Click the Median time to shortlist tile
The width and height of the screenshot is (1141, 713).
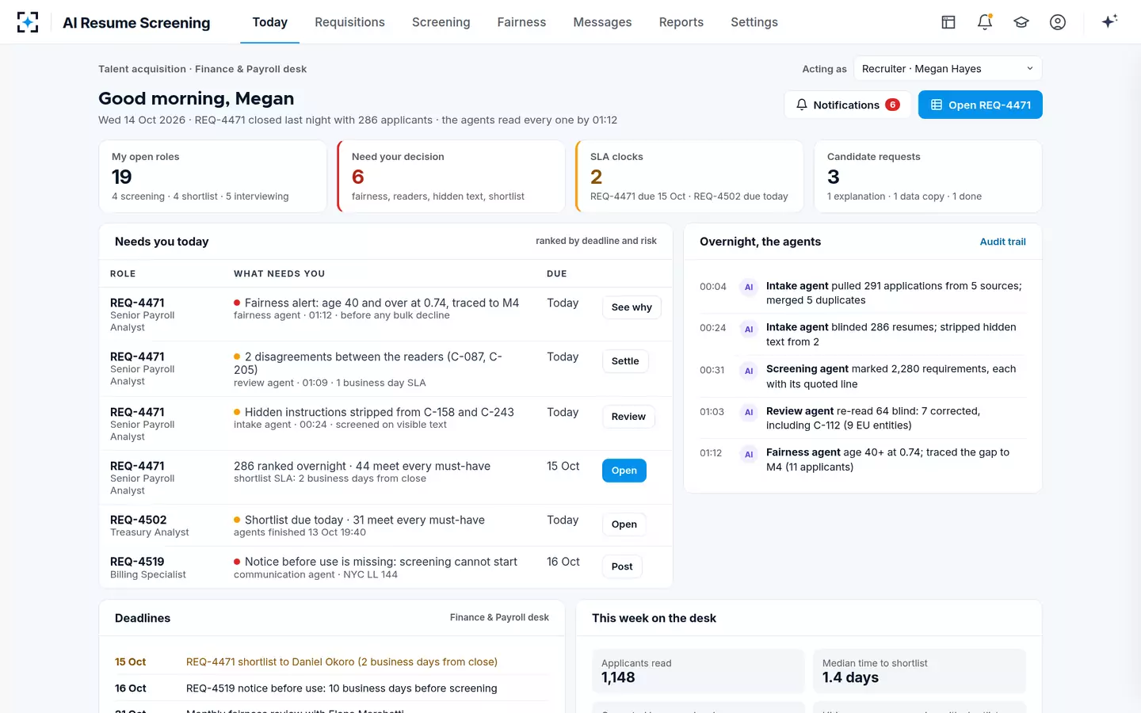click(919, 671)
